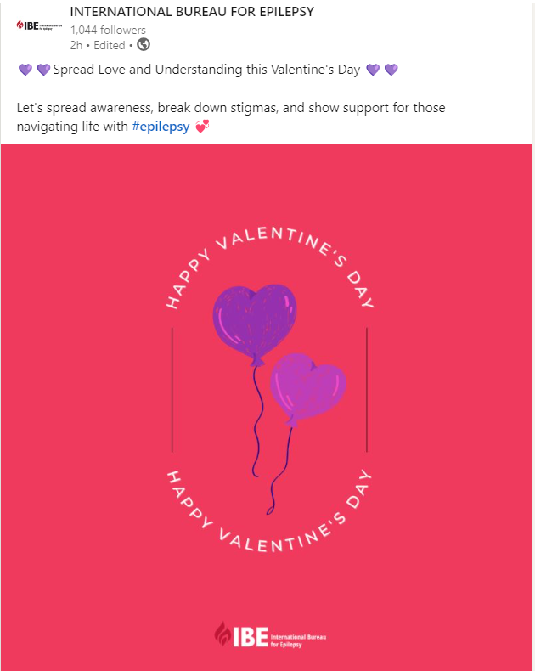Open the #epilepsy hashtag
The image size is (535, 671).
(x=160, y=127)
